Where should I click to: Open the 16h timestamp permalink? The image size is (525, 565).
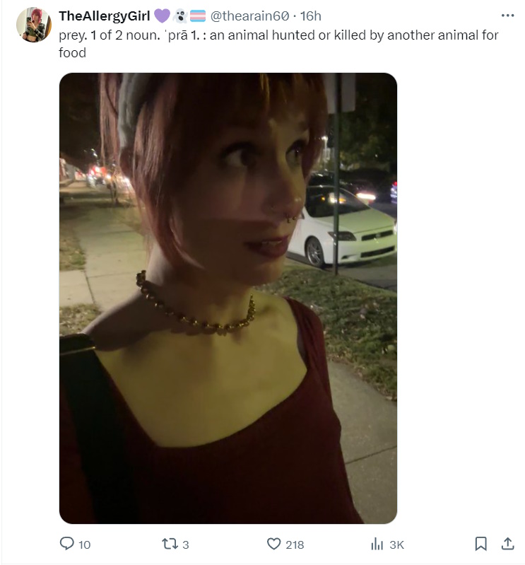(310, 16)
